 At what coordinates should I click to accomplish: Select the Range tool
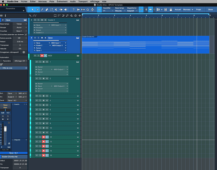[37, 10]
